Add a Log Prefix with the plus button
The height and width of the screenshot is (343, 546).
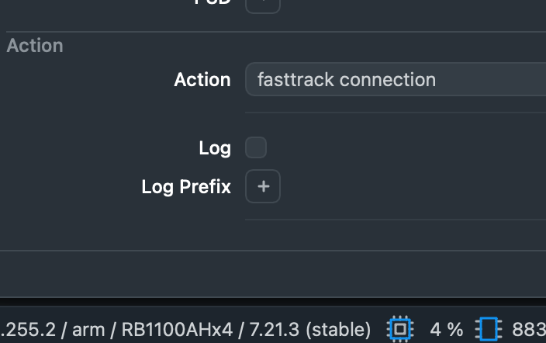point(263,187)
